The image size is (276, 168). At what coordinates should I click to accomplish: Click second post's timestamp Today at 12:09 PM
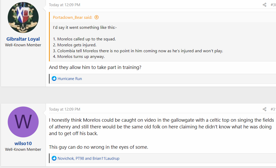pyautogui.click(x=65, y=109)
